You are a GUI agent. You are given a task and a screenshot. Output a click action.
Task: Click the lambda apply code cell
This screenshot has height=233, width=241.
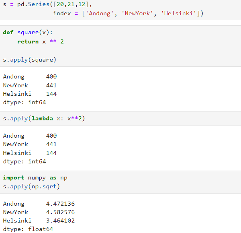[x=120, y=119]
